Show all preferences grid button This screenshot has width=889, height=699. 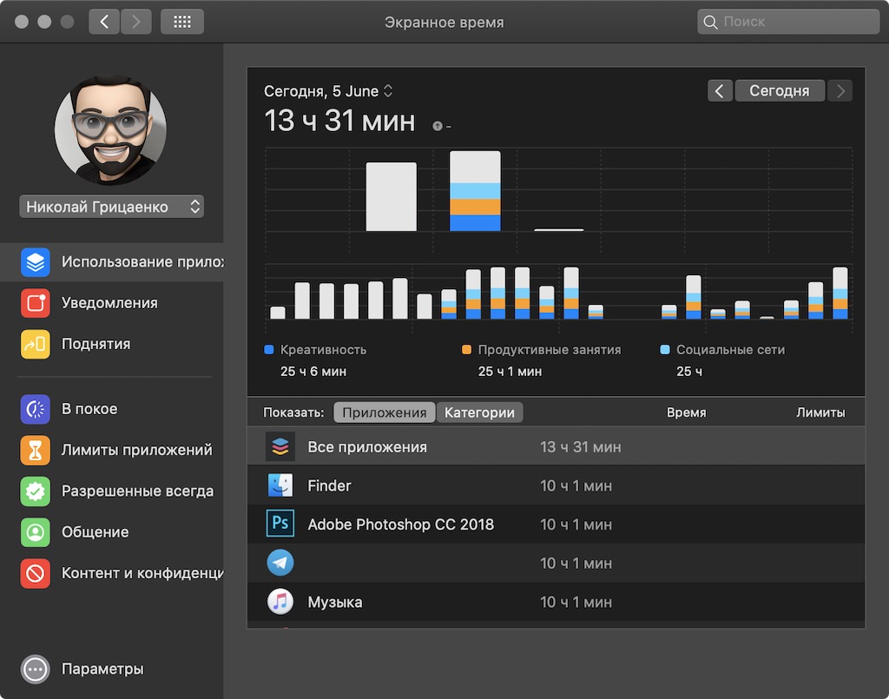click(x=182, y=22)
